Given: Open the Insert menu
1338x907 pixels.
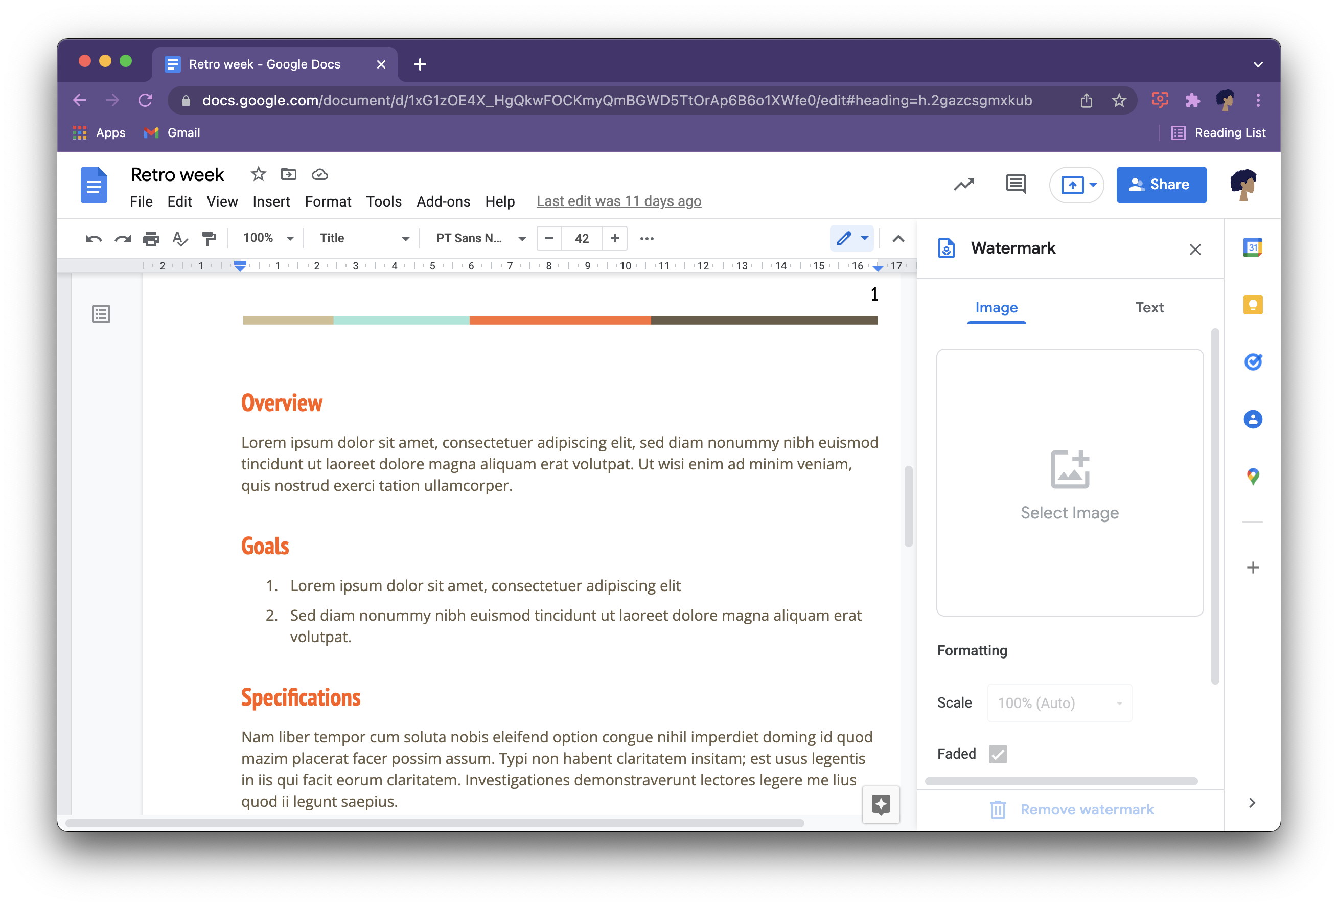Looking at the screenshot, I should tap(270, 200).
